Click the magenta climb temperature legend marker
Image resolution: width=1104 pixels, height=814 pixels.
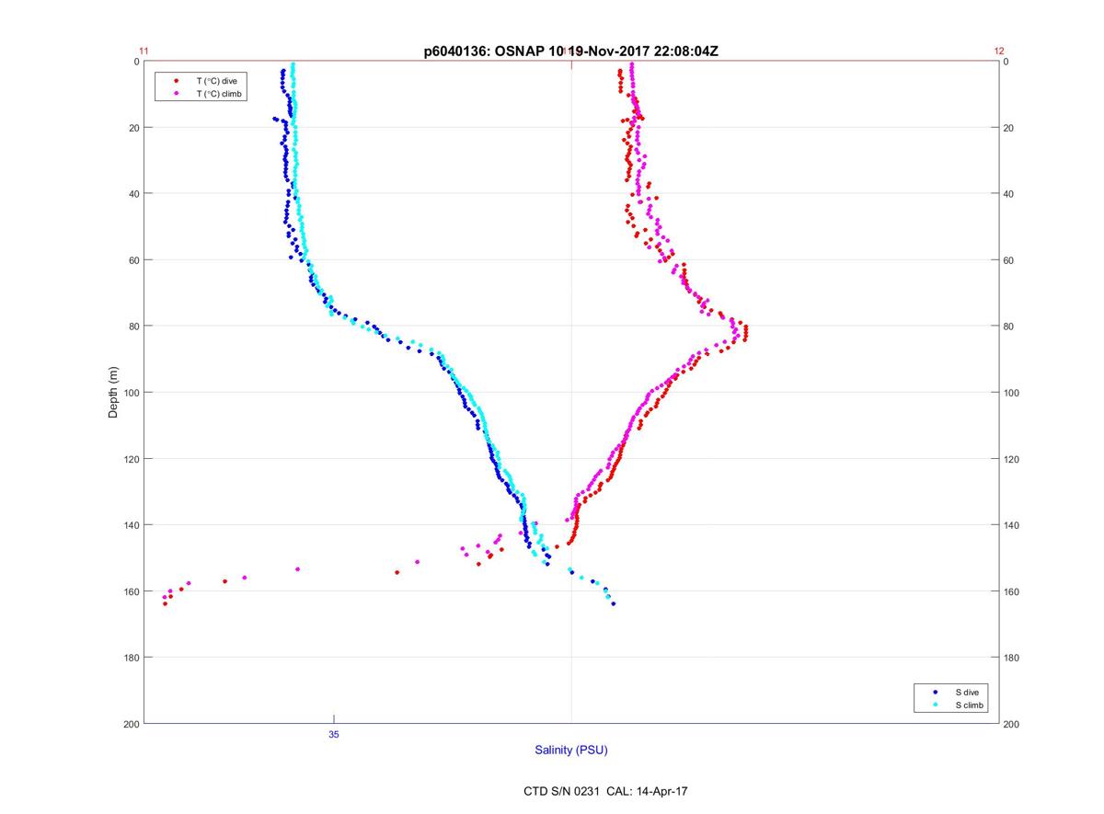coord(176,94)
